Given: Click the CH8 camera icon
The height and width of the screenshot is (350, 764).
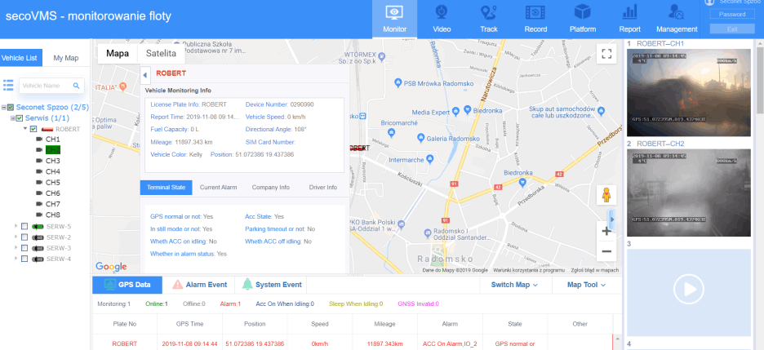Looking at the screenshot, I should tap(39, 215).
